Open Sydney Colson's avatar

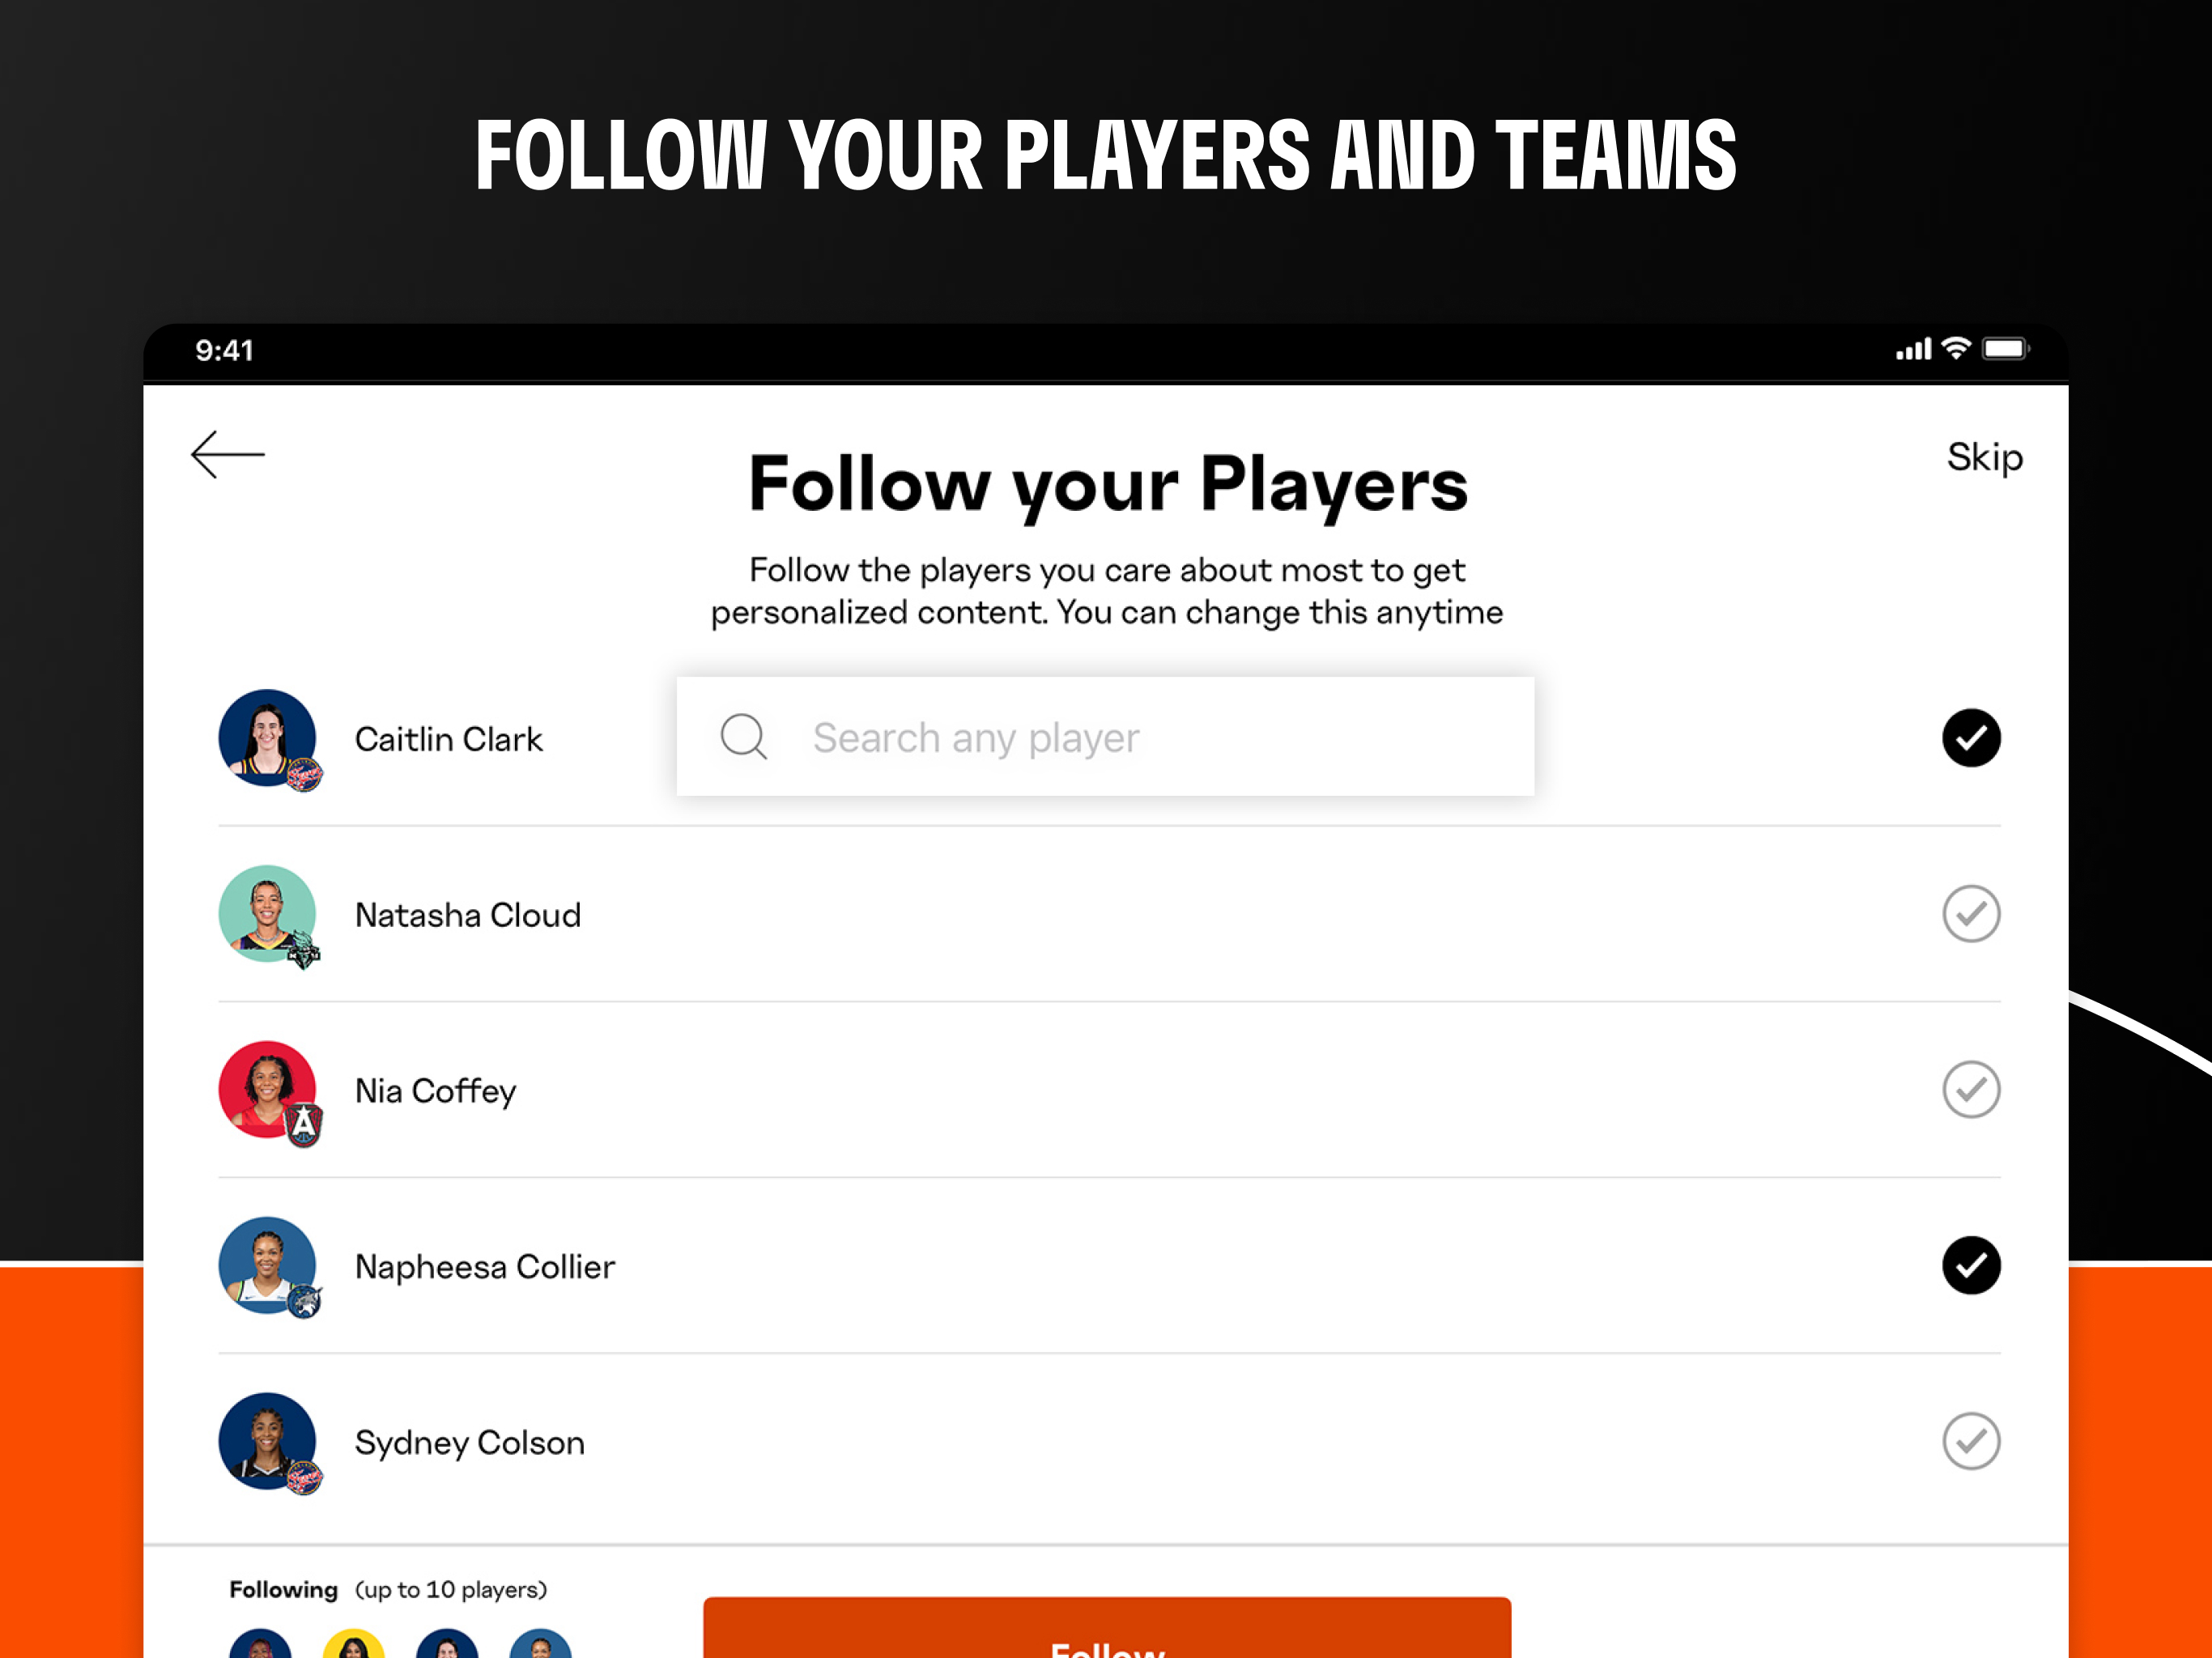coord(268,1442)
